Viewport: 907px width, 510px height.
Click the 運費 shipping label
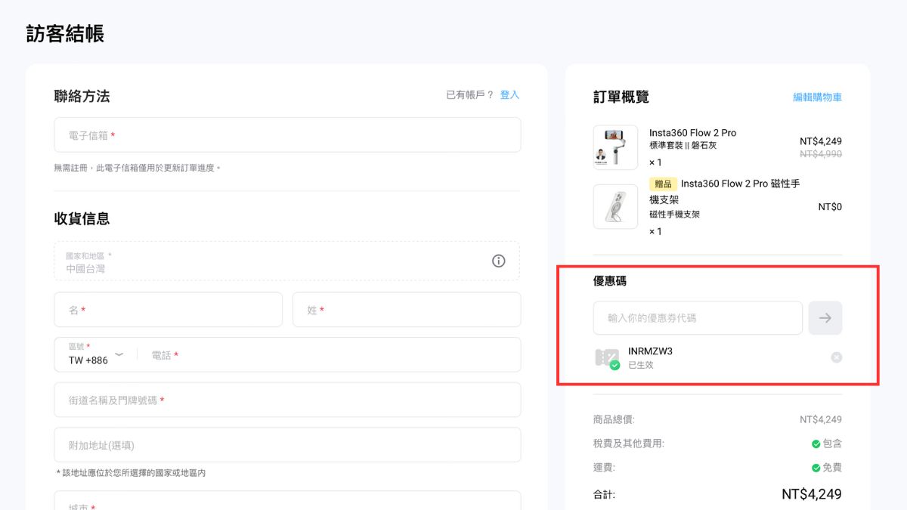(604, 468)
